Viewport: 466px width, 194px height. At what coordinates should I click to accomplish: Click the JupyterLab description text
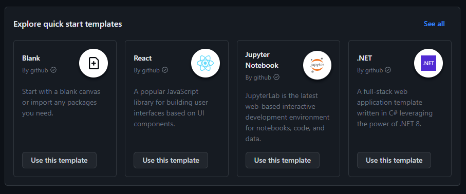287,117
